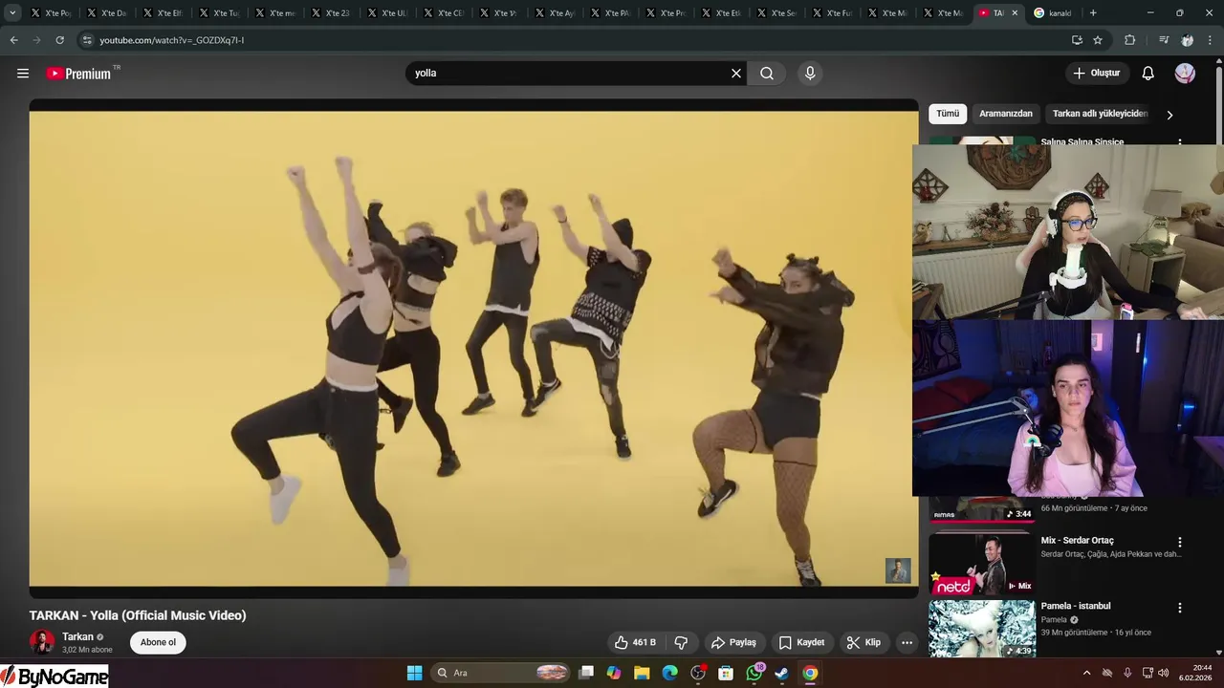Open Tarkan channel avatar
Screen dimensions: 1224x688
coord(42,642)
